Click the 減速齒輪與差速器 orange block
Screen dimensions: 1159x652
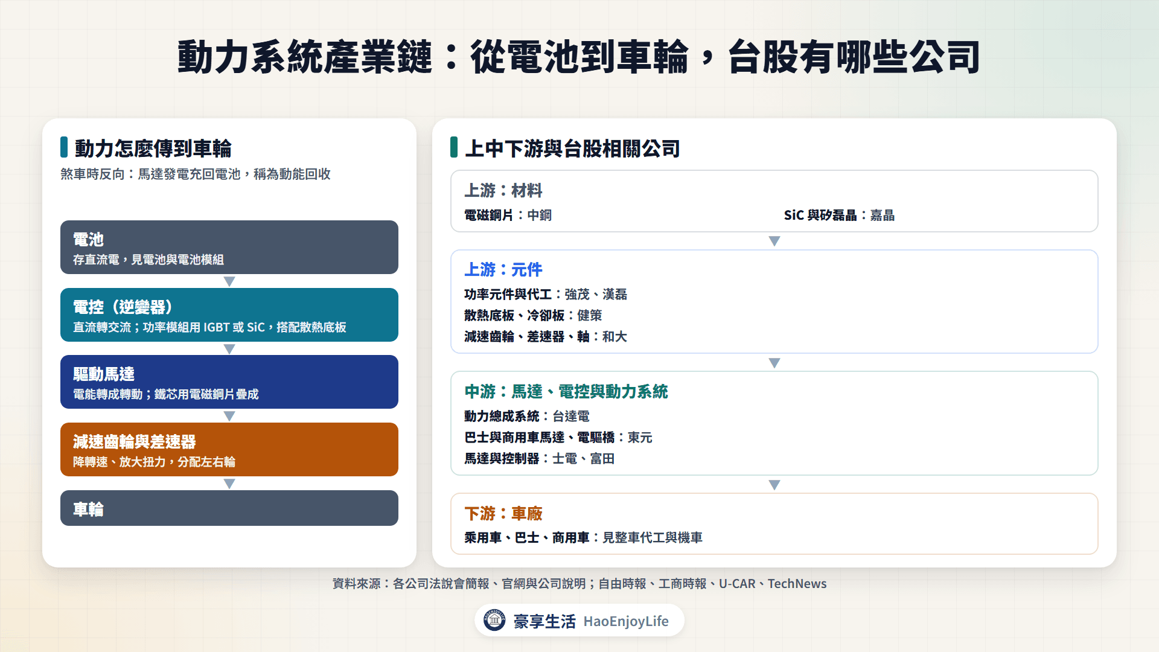(229, 450)
